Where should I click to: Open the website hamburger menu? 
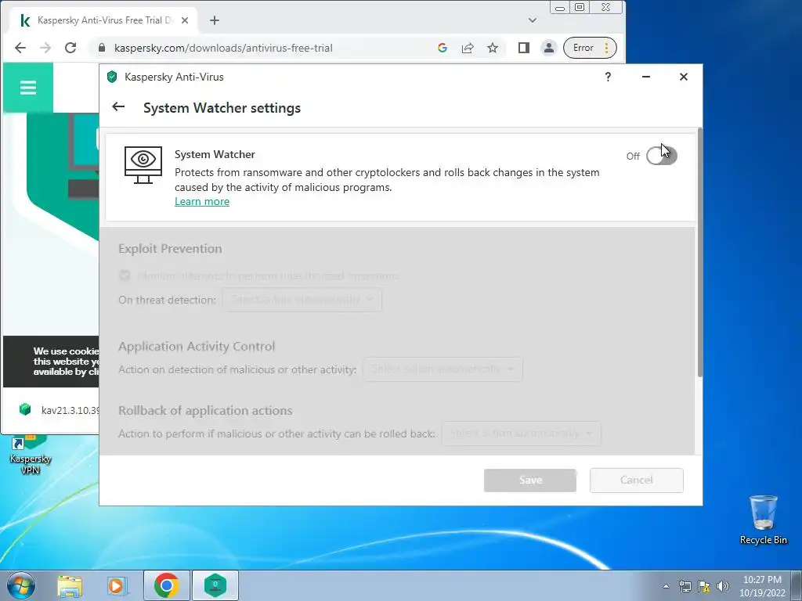(28, 88)
